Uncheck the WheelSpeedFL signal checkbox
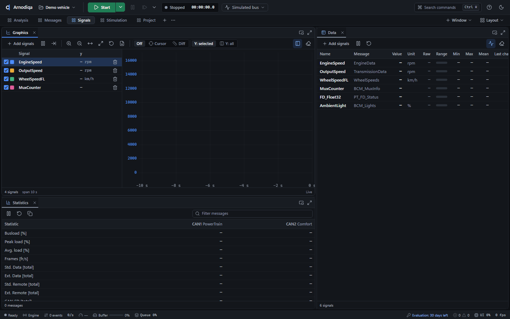Image resolution: width=510 pixels, height=319 pixels. [6, 79]
